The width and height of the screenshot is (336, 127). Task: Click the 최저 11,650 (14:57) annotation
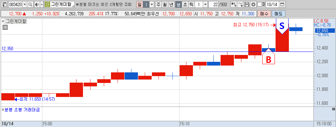[37, 99]
